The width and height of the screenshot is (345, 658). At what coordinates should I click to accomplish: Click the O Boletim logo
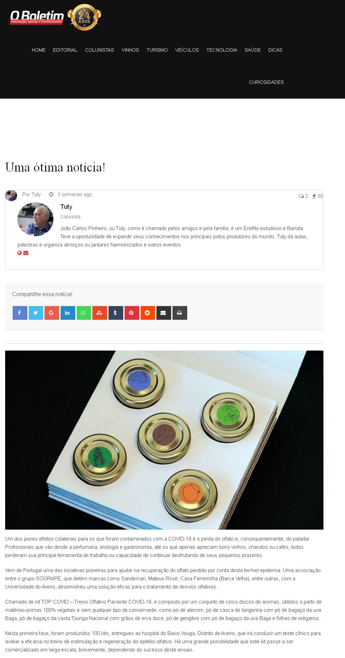pos(37,17)
